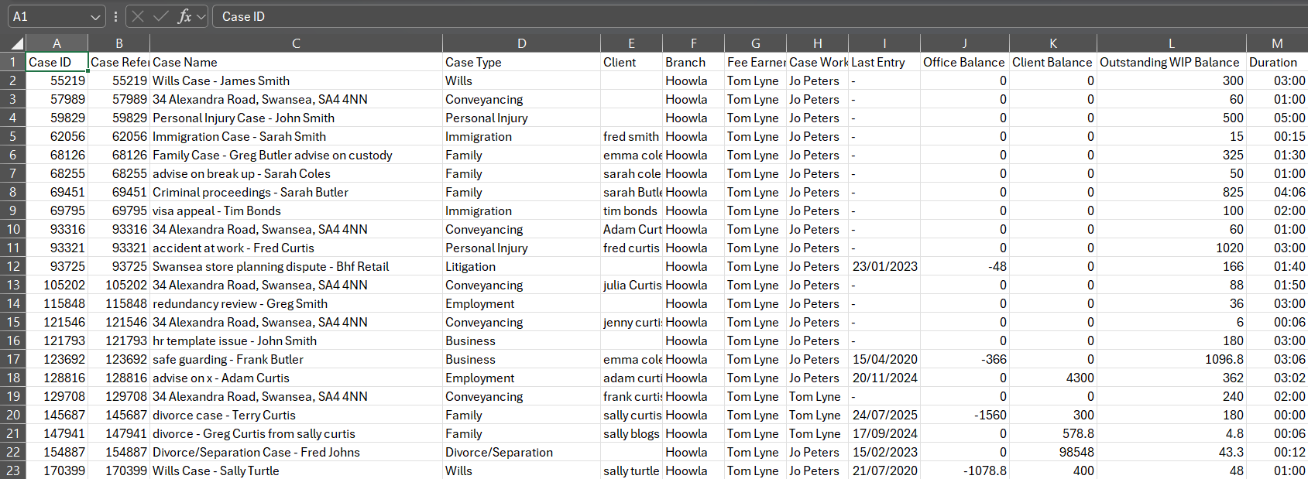Click Last Entry date 15/04/2020

pos(884,359)
